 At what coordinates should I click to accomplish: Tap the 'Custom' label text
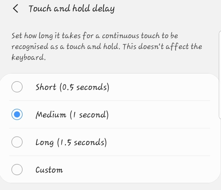pos(49,170)
